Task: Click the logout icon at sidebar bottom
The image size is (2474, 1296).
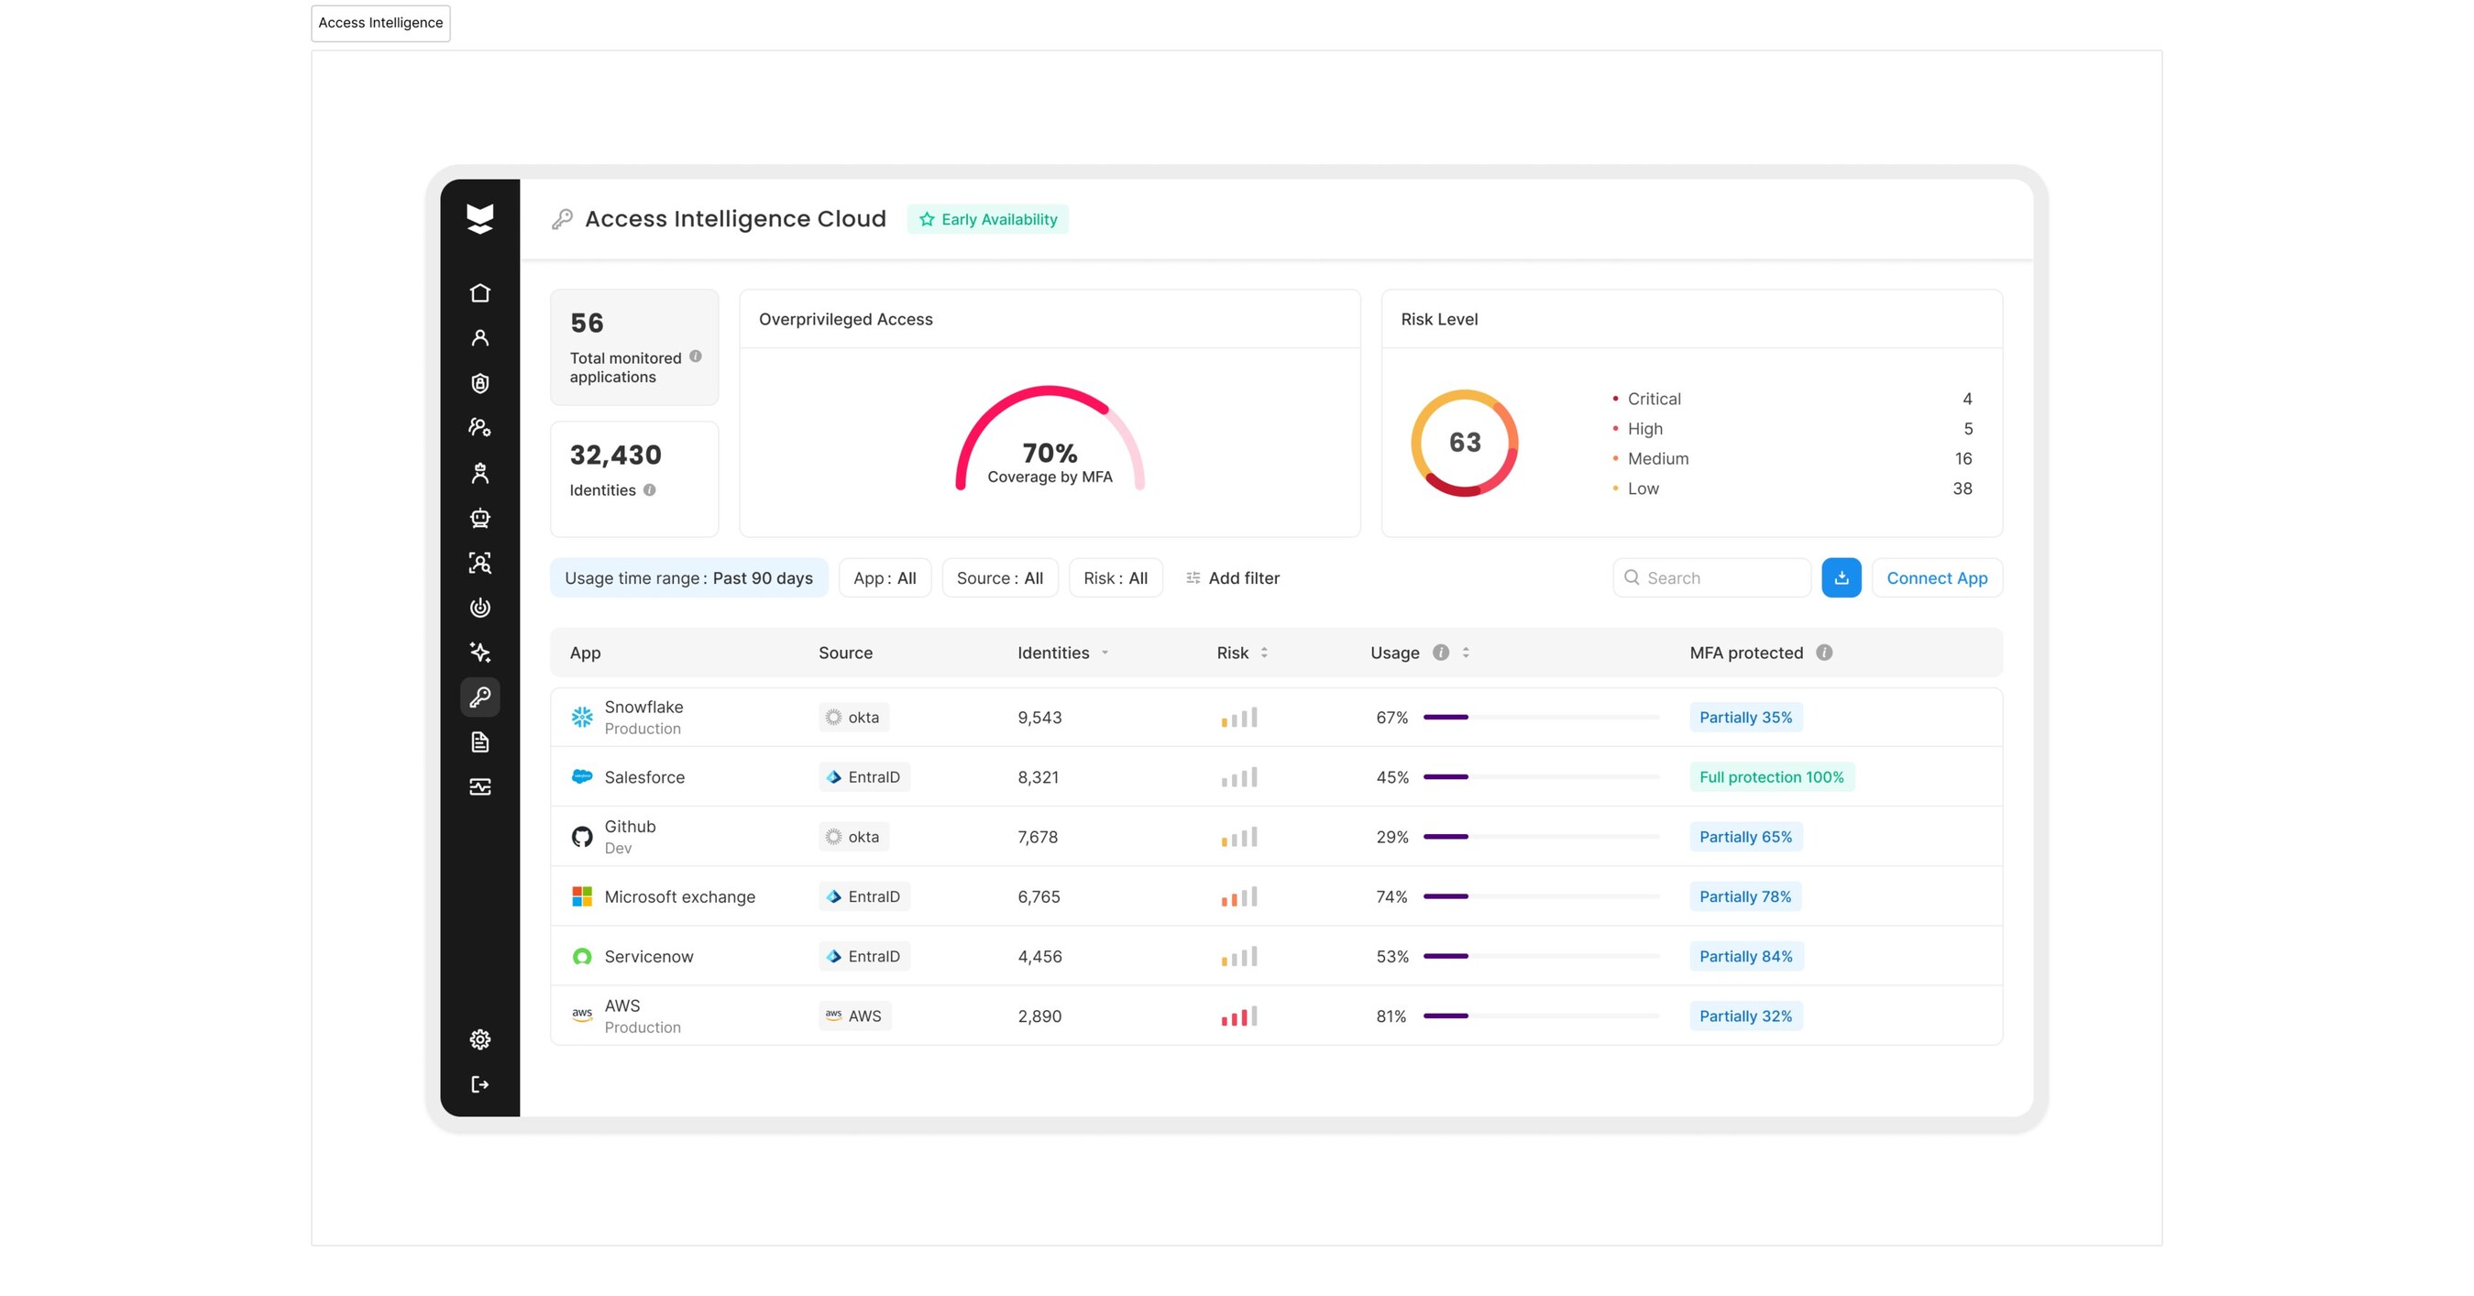Action: [x=479, y=1085]
